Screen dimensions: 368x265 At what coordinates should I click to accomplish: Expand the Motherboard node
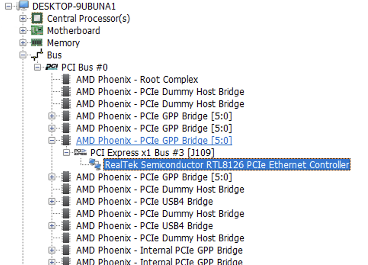(23, 31)
